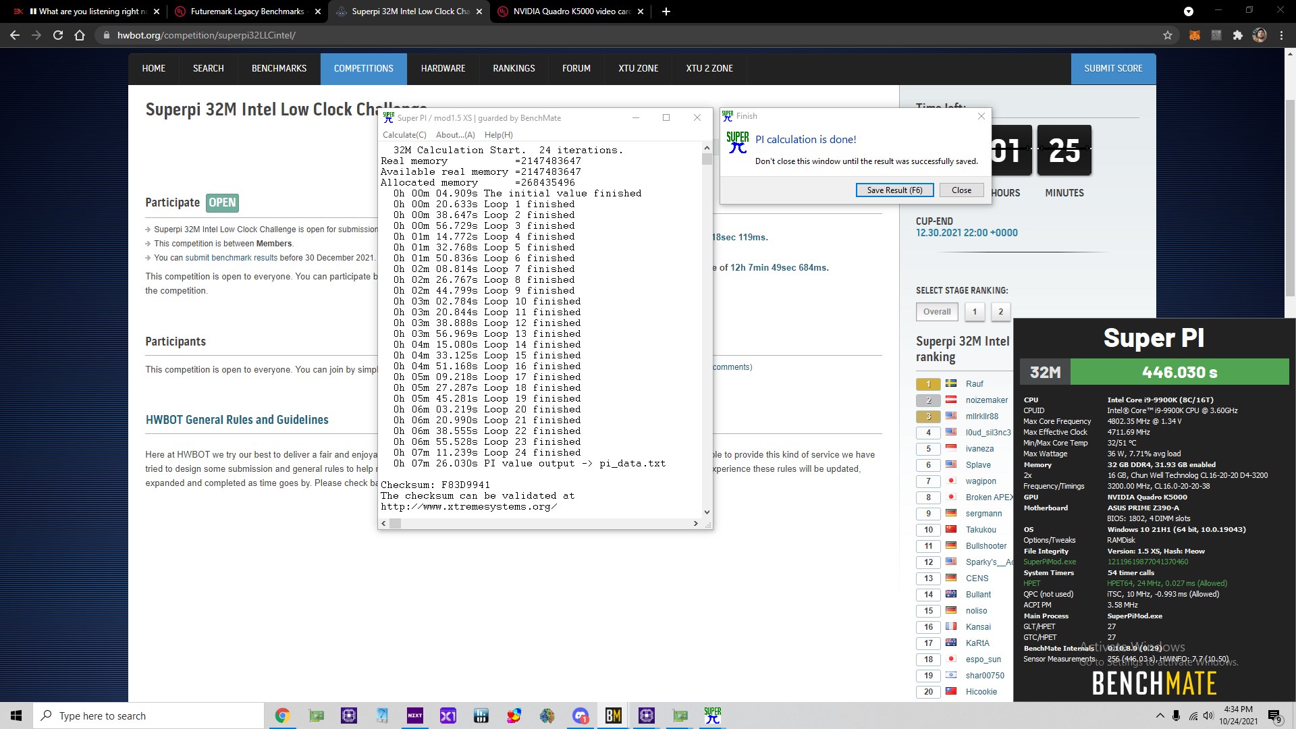Open participant noizemaker's profile
The height and width of the screenshot is (729, 1296).
point(986,400)
